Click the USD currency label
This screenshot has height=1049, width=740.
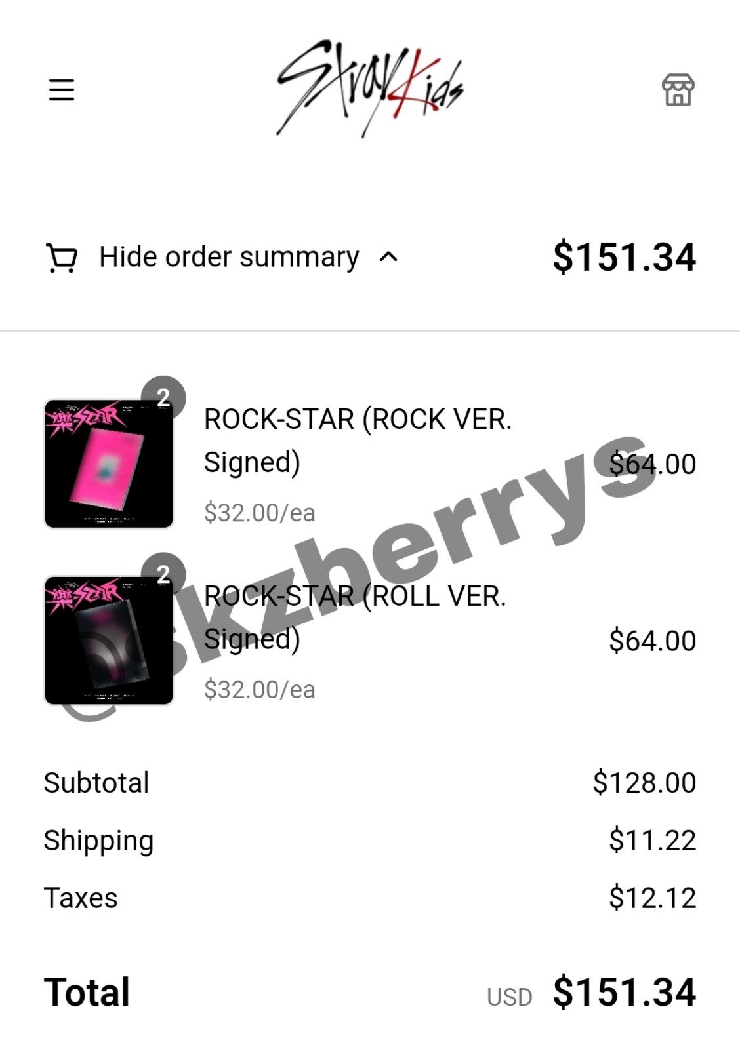coord(509,997)
